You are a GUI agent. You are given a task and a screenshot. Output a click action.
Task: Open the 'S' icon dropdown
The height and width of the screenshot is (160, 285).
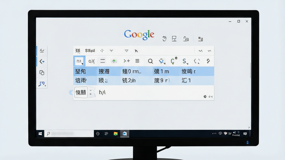(x=185, y=61)
